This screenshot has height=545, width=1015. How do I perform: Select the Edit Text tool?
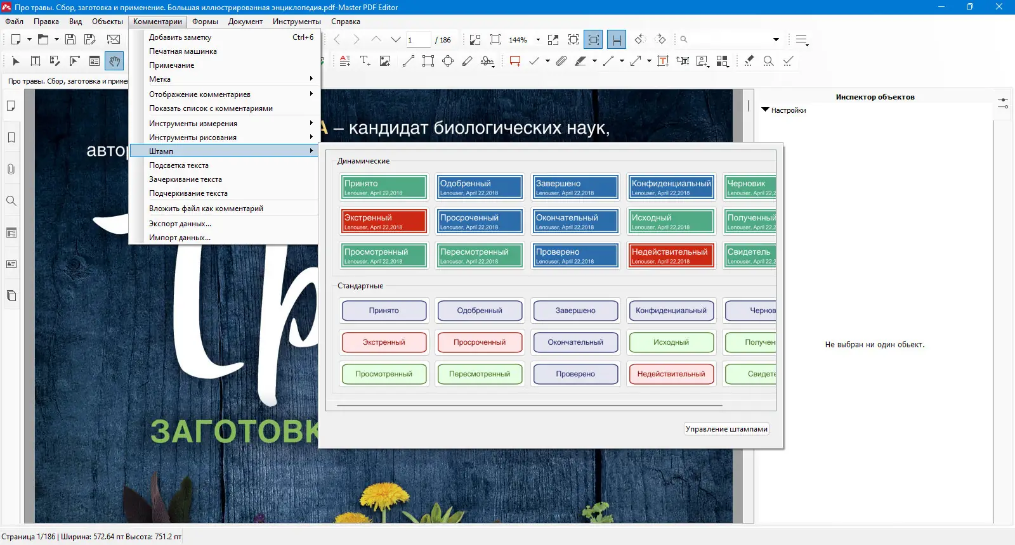click(36, 61)
